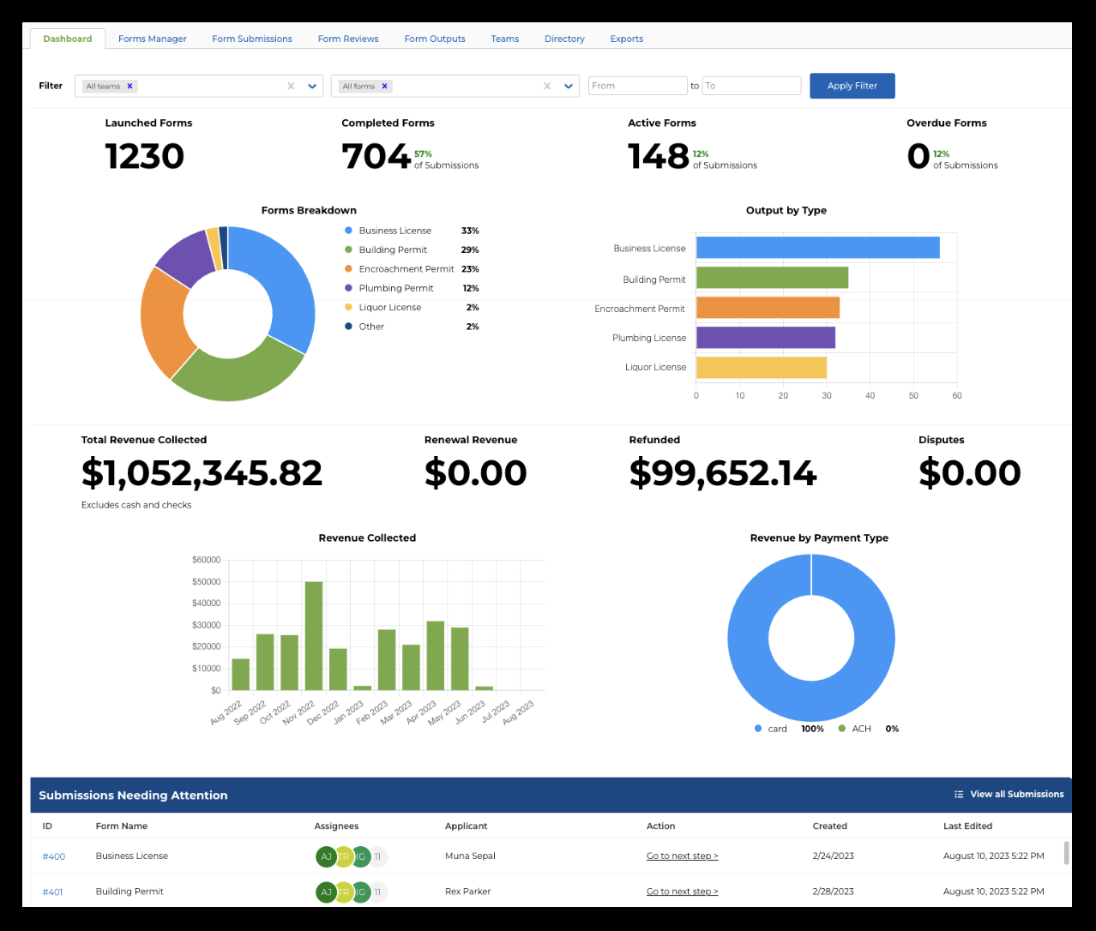
Task: Clear the forms filter selection
Action: [x=547, y=86]
